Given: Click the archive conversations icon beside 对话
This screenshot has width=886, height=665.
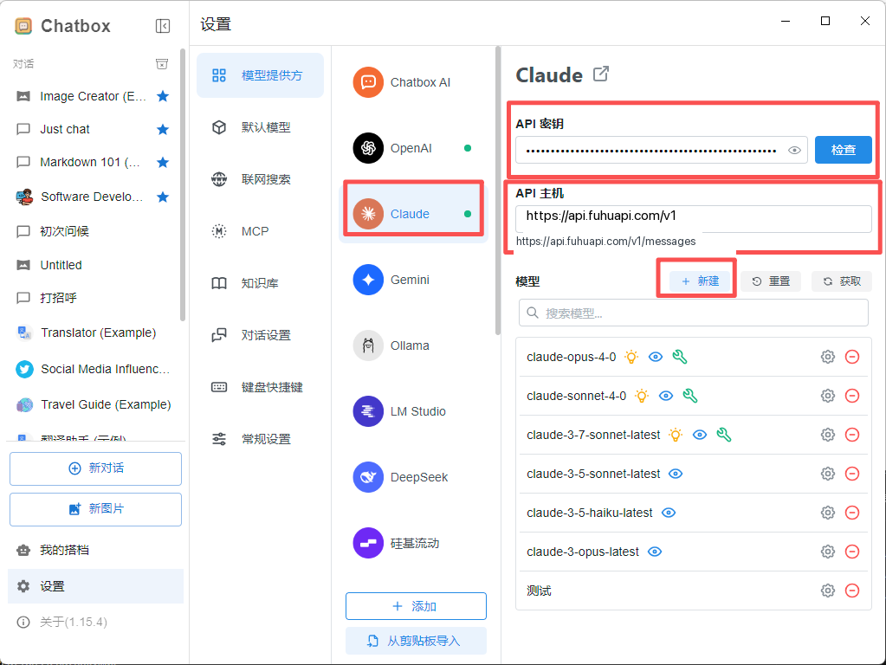Looking at the screenshot, I should 162,64.
